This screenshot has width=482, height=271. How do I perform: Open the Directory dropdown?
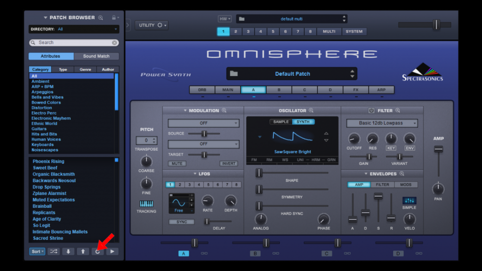pyautogui.click(x=74, y=29)
